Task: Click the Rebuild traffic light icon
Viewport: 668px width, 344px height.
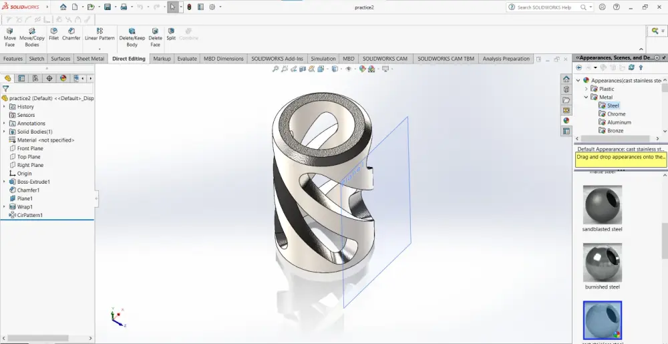Action: (189, 7)
